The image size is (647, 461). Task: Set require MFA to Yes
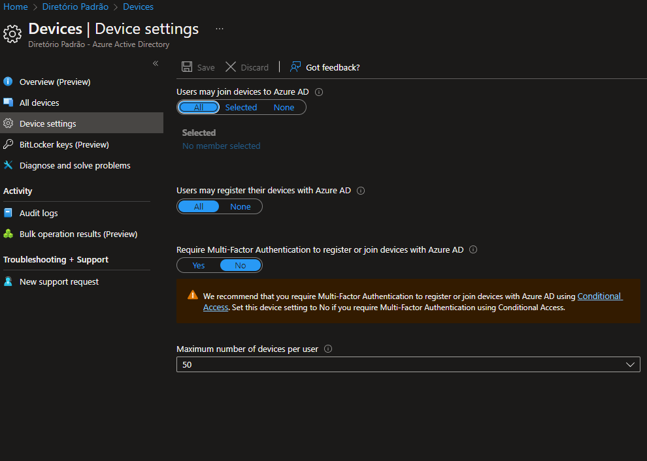tap(199, 266)
